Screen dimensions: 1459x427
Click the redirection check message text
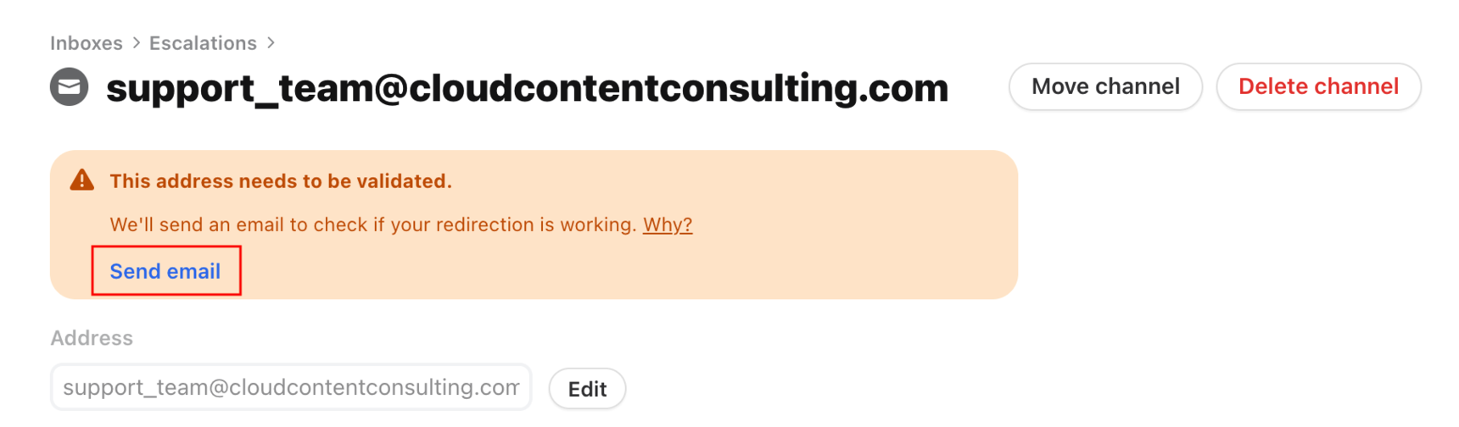click(373, 225)
